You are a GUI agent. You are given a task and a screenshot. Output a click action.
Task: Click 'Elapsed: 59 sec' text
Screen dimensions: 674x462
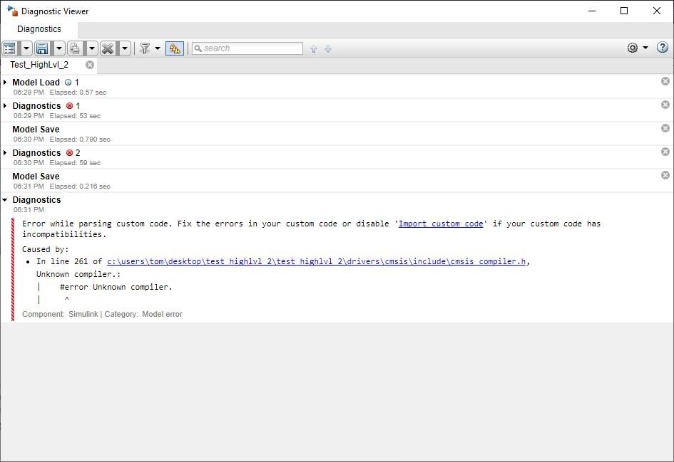click(75, 163)
